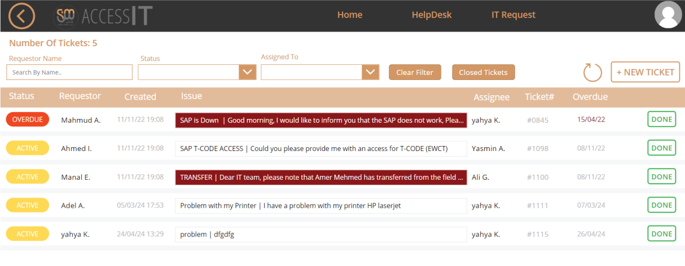Mark ticket #1098 as DONE
This screenshot has height=266, width=685.
click(x=661, y=148)
